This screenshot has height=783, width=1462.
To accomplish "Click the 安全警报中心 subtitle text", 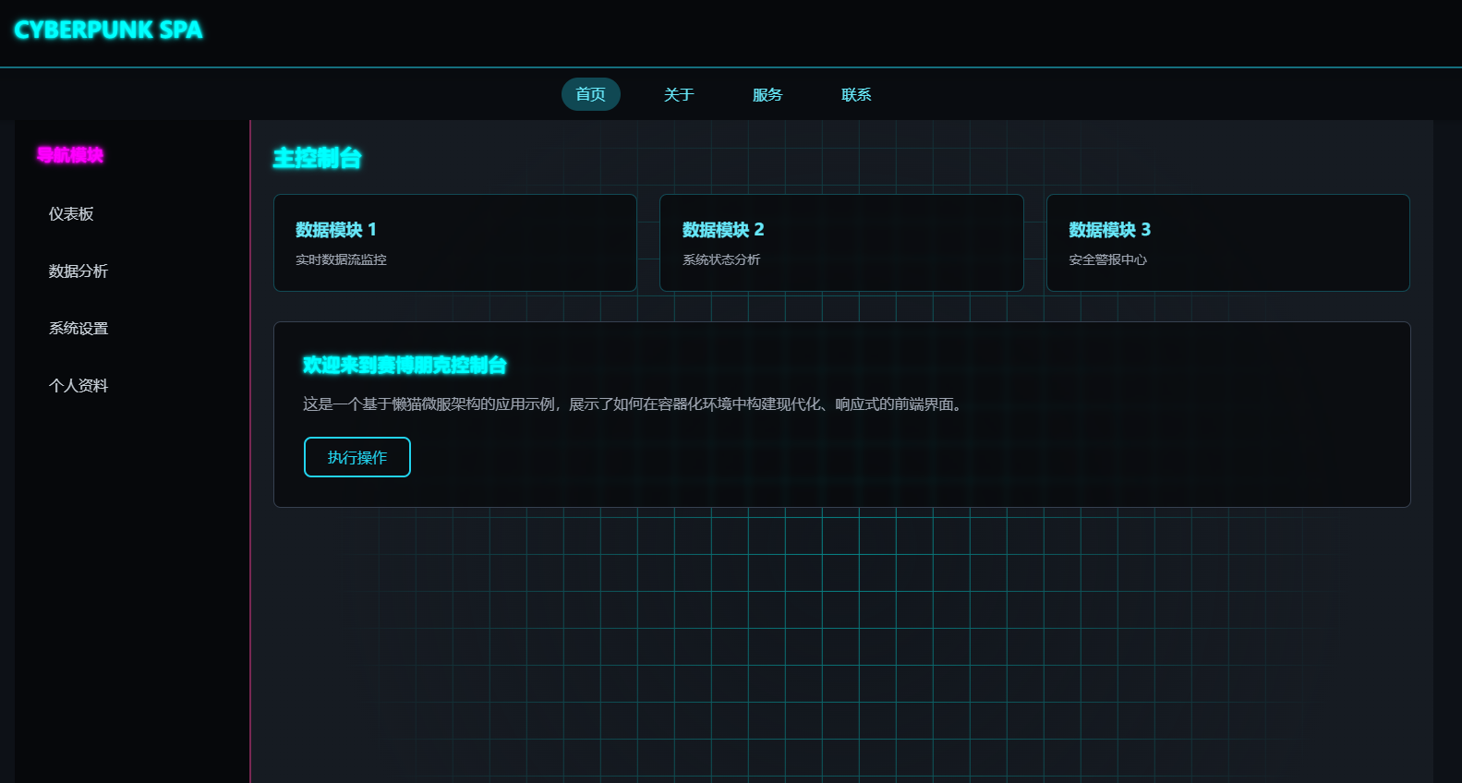I will click(x=1107, y=259).
